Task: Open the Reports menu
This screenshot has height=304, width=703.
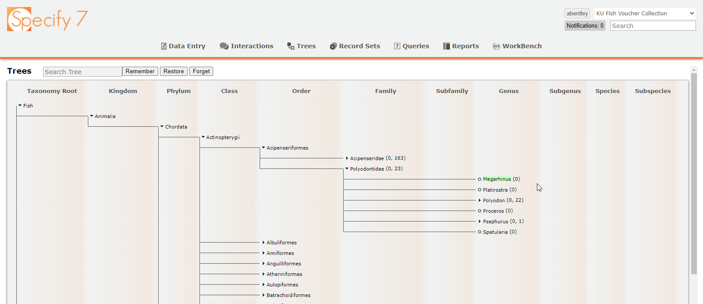Action: (461, 46)
